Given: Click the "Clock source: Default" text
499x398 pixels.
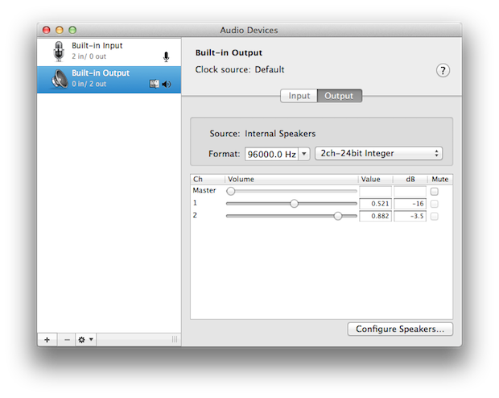Looking at the screenshot, I should [240, 69].
